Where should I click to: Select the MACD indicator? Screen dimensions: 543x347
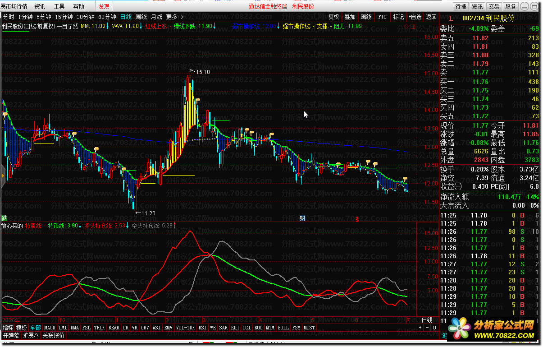(x=50, y=328)
